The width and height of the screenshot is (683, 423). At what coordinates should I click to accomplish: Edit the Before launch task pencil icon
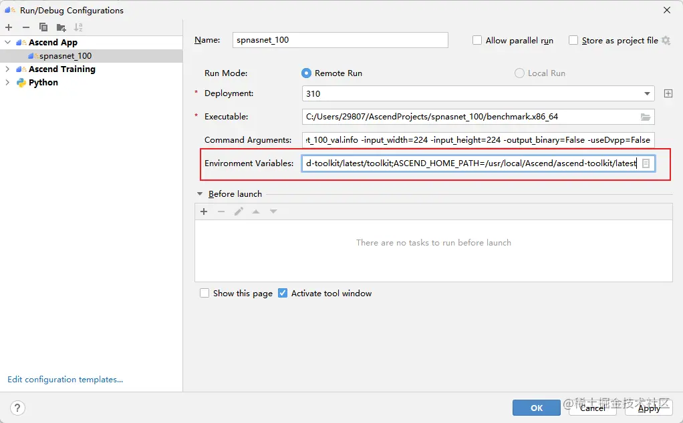pyautogui.click(x=239, y=211)
